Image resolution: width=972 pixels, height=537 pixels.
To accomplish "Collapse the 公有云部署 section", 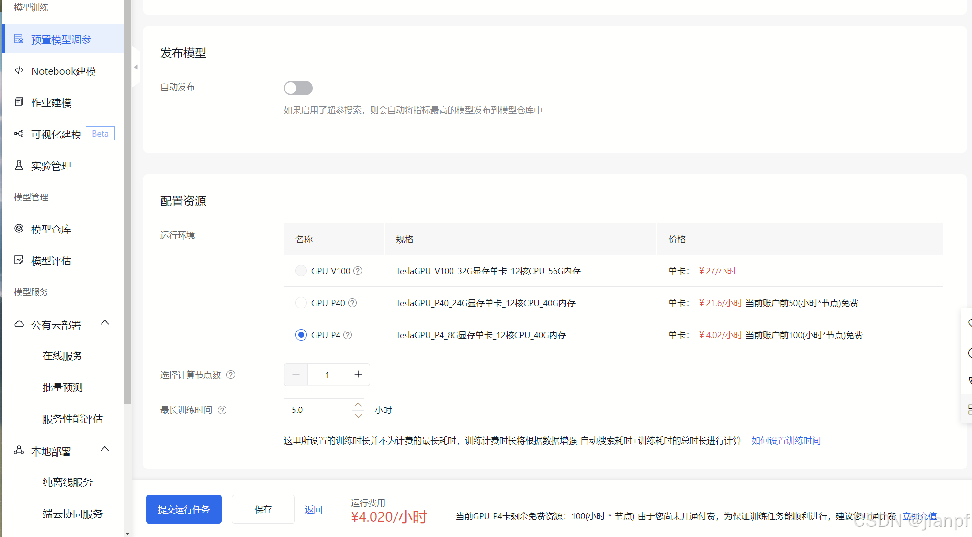I will point(105,323).
